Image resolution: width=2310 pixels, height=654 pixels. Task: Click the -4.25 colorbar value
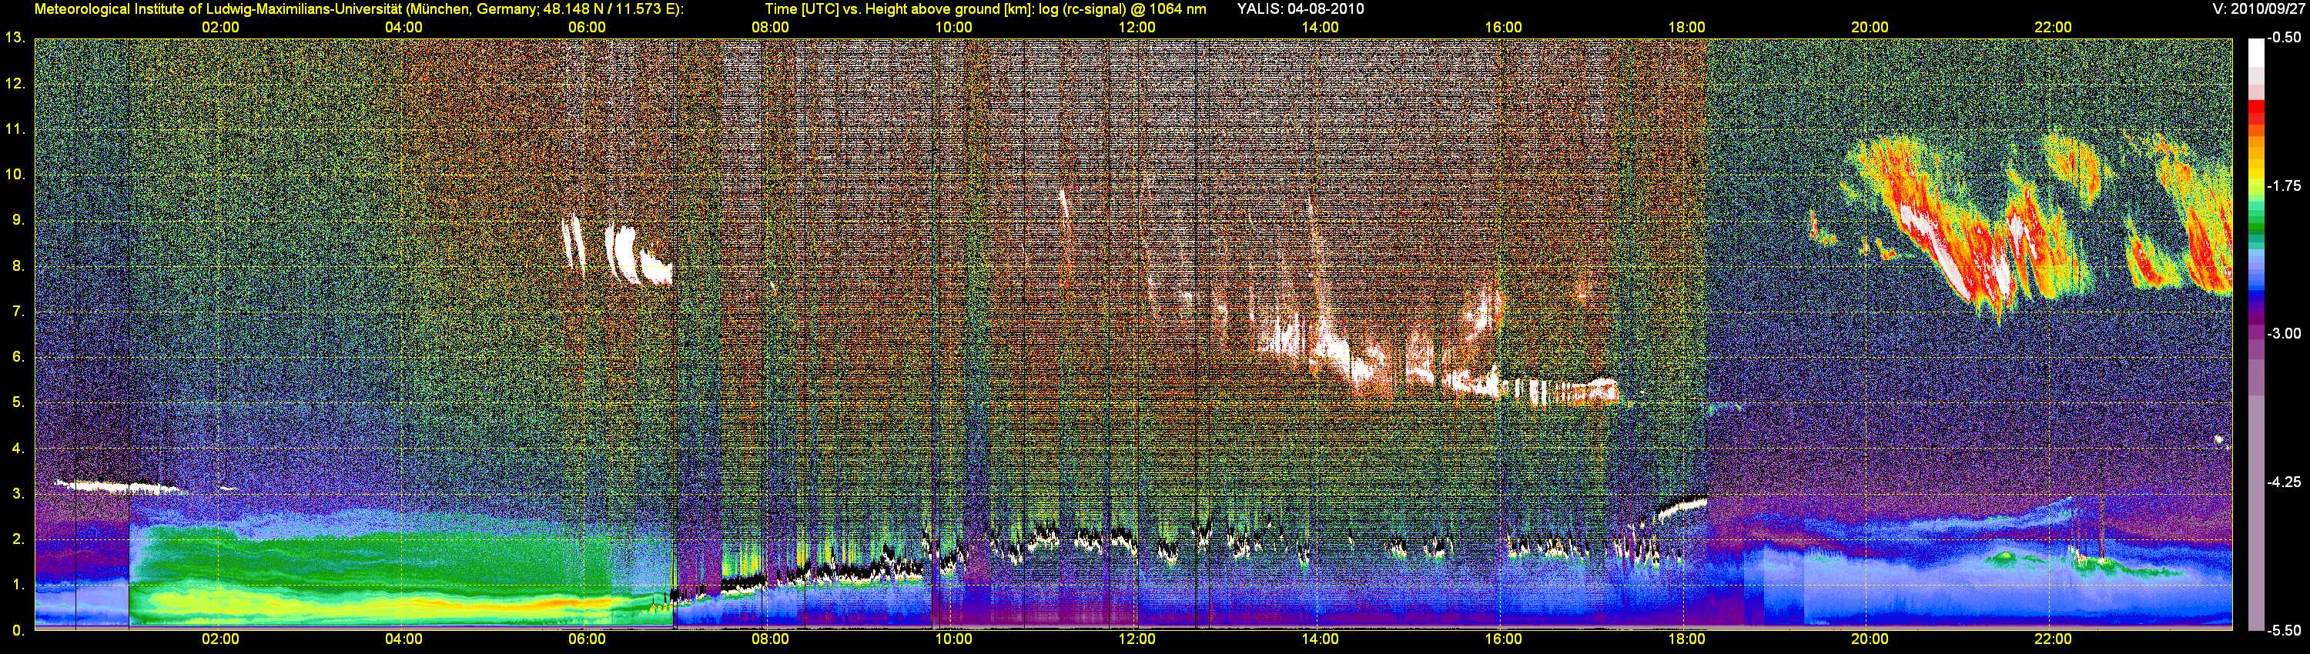pyautogui.click(x=2285, y=482)
